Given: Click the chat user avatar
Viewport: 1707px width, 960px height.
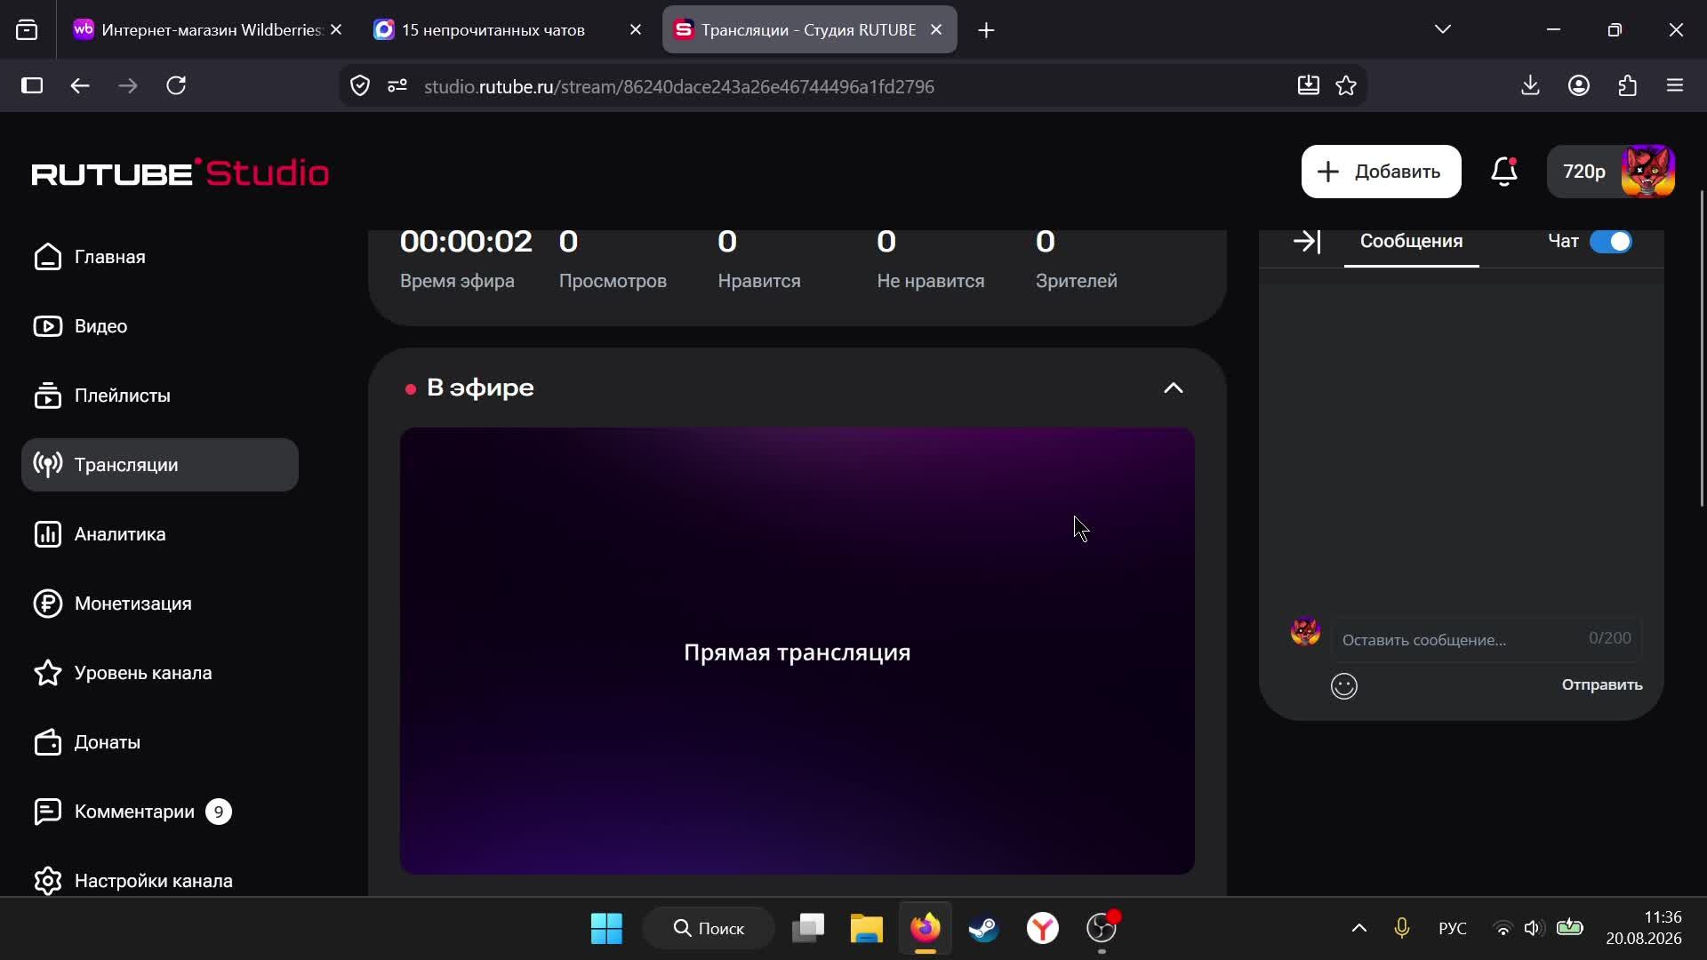Looking at the screenshot, I should pyautogui.click(x=1305, y=631).
